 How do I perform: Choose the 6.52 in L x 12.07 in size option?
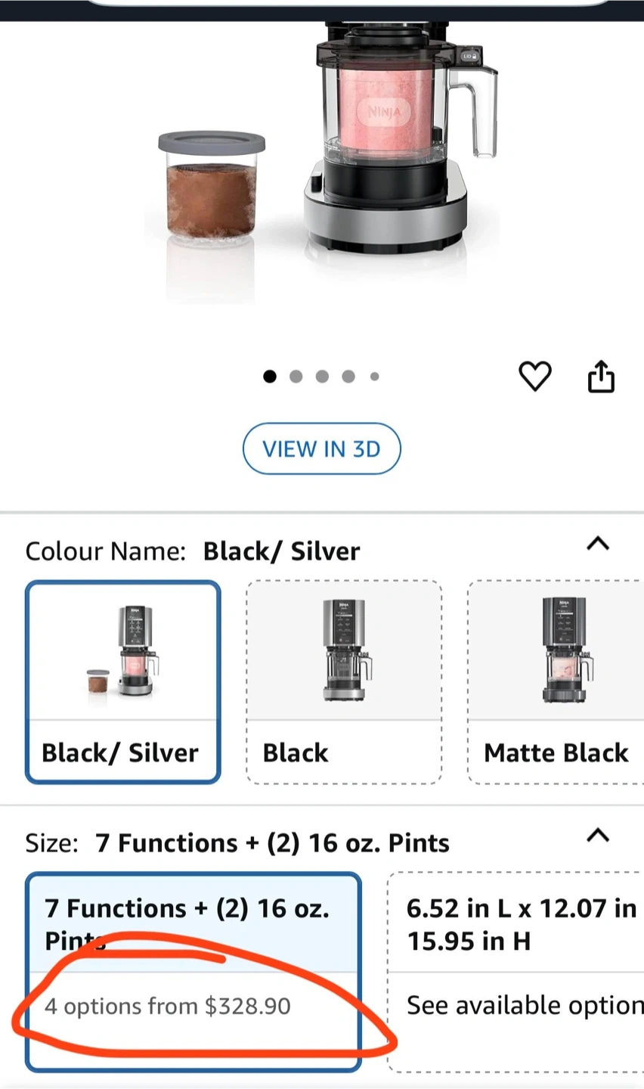[x=520, y=923]
